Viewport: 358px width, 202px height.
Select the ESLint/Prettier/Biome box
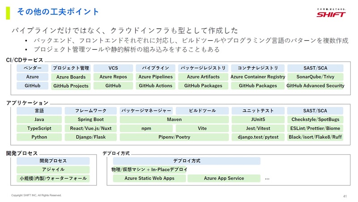coord(315,128)
